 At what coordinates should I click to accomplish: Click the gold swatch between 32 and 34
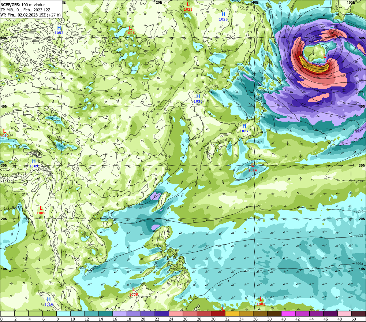click(232, 314)
